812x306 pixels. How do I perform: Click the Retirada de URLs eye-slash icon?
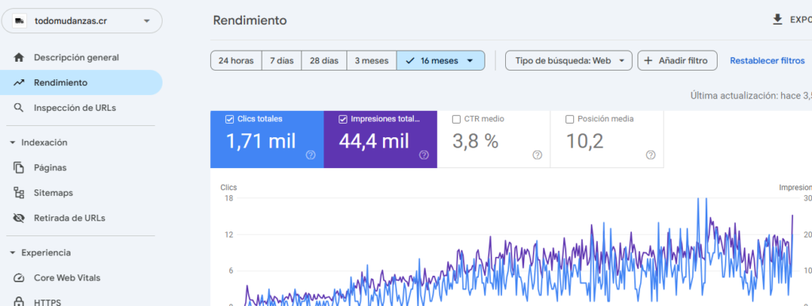(x=19, y=218)
